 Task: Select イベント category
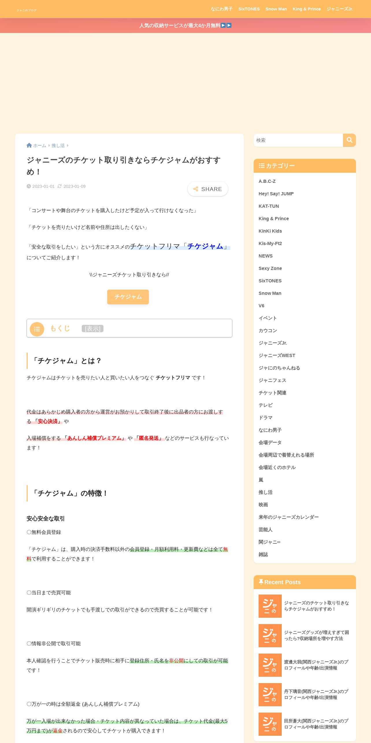click(268, 318)
